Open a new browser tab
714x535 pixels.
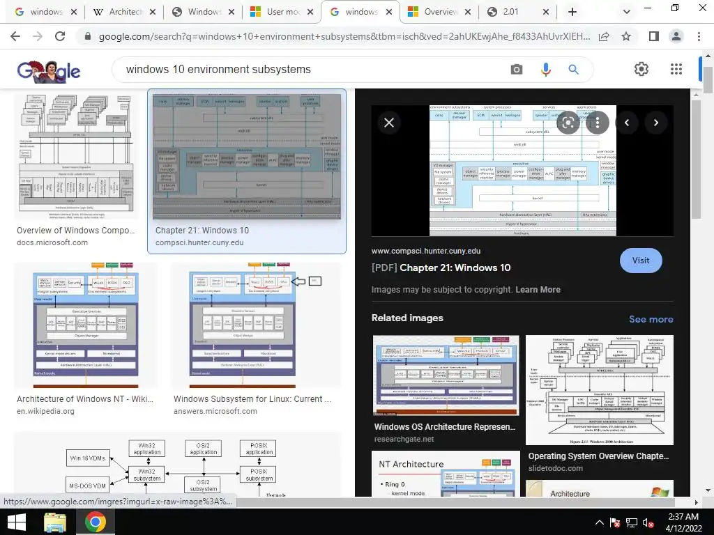pyautogui.click(x=572, y=12)
